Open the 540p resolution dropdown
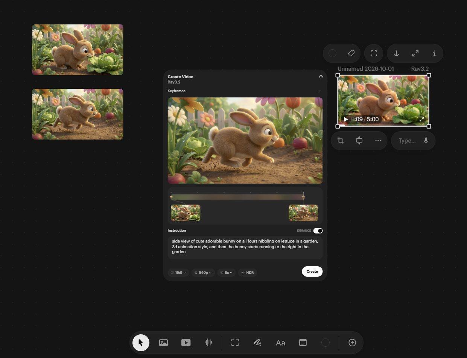Screen dimensions: 467x358 point(203,273)
